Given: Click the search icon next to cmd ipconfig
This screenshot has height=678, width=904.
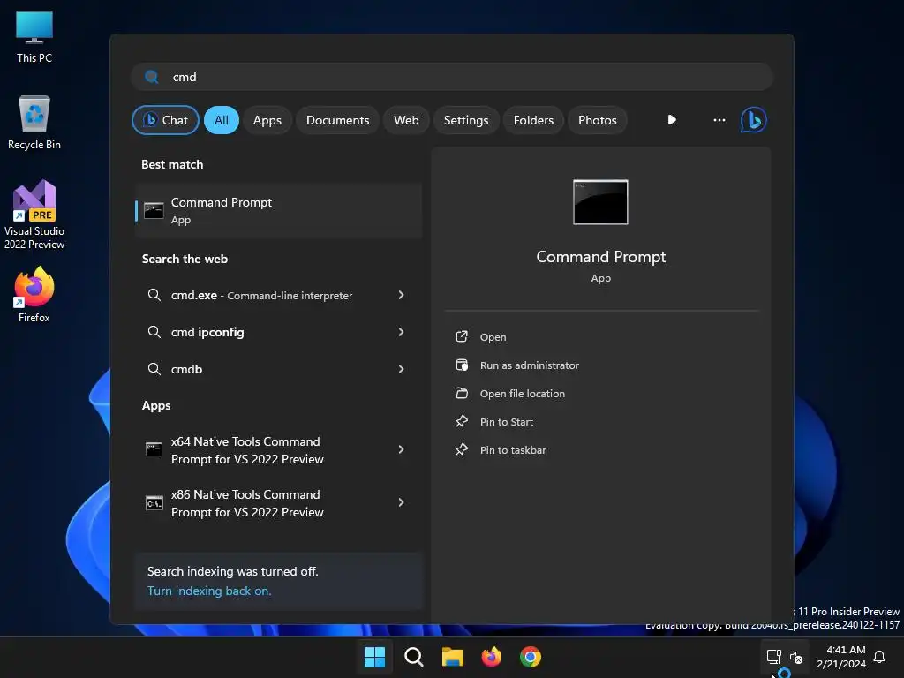Looking at the screenshot, I should pos(154,332).
